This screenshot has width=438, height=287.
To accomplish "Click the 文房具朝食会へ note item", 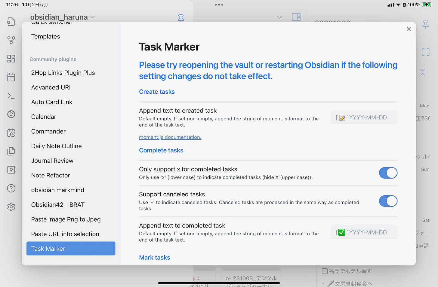I will point(349,284).
